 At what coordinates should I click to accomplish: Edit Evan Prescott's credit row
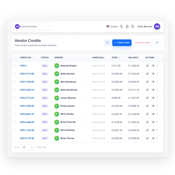click(x=147, y=122)
